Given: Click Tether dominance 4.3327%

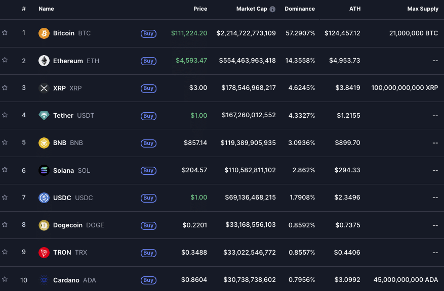Looking at the screenshot, I should (302, 115).
